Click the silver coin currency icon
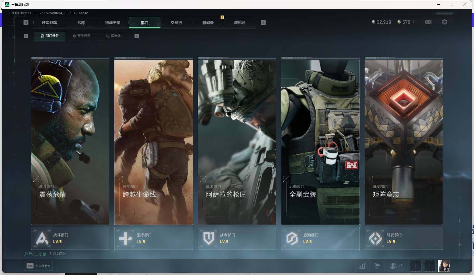The image size is (474, 275). [x=373, y=22]
